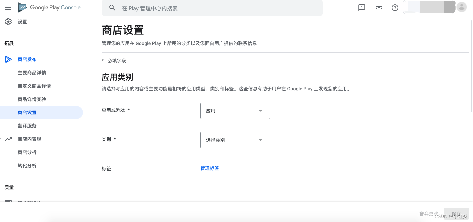Open the help question mark icon
This screenshot has height=222, width=473.
395,8
